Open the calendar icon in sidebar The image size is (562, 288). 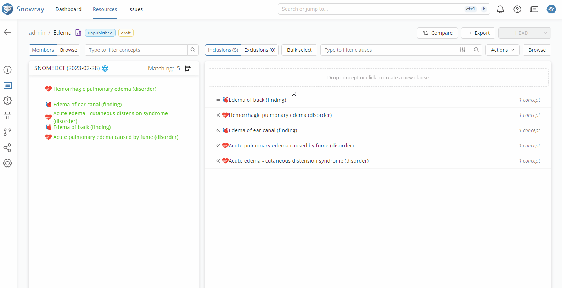tap(7, 117)
